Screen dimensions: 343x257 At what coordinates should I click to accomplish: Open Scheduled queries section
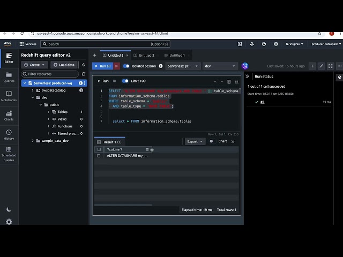point(9,154)
